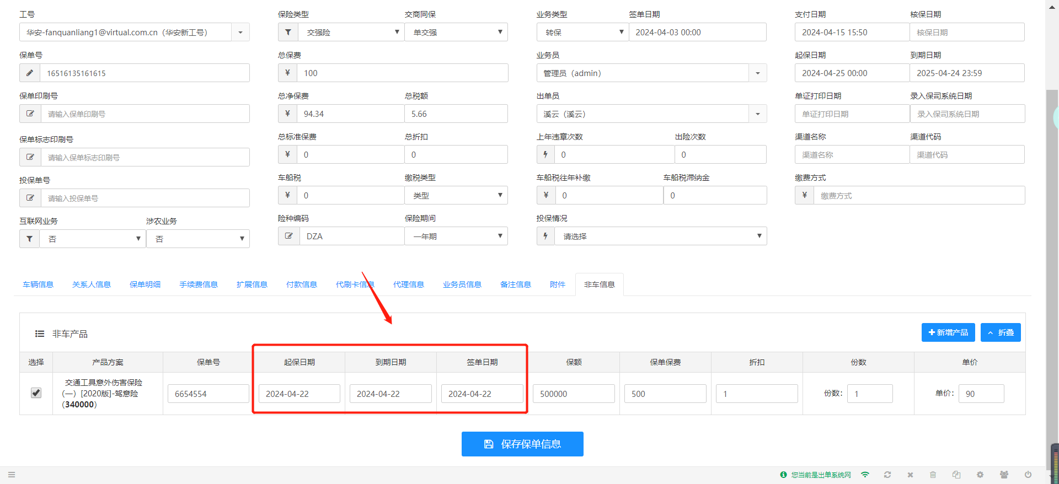Click the product 保单号 field 6654554
Screen dimensions: 1059x484
[x=208, y=394]
